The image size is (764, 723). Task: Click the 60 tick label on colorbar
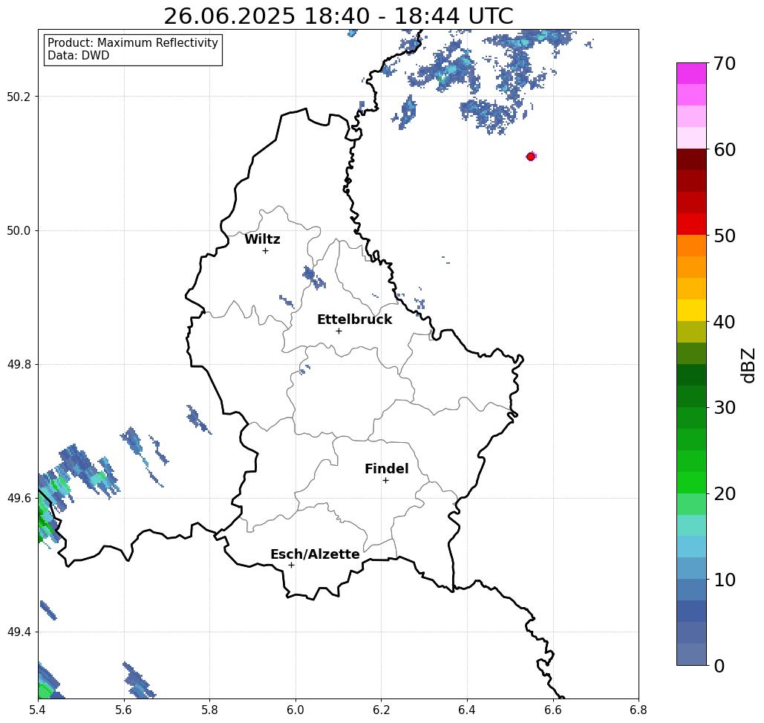click(x=724, y=149)
